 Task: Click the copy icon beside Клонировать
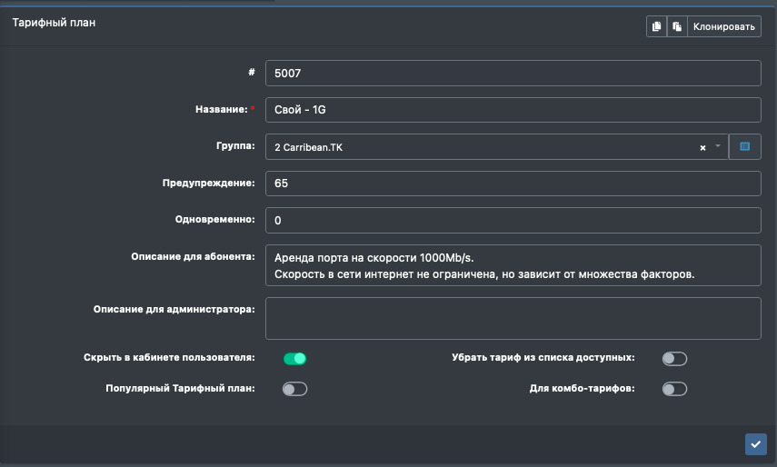(656, 26)
